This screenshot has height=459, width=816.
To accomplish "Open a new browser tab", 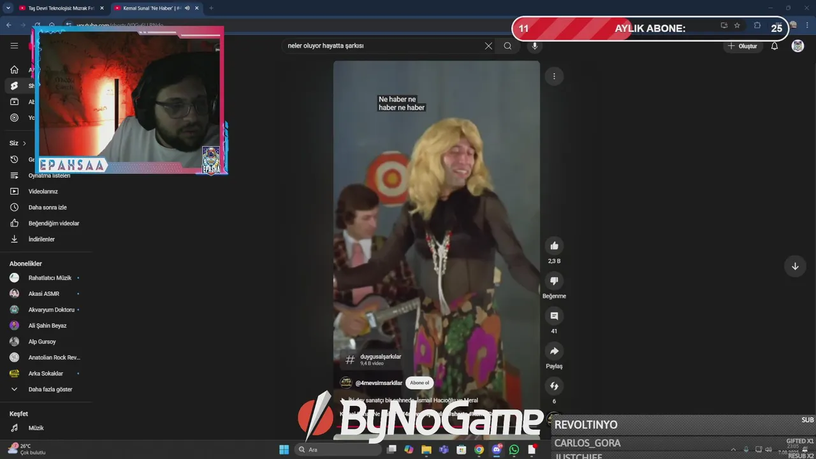I will (211, 8).
